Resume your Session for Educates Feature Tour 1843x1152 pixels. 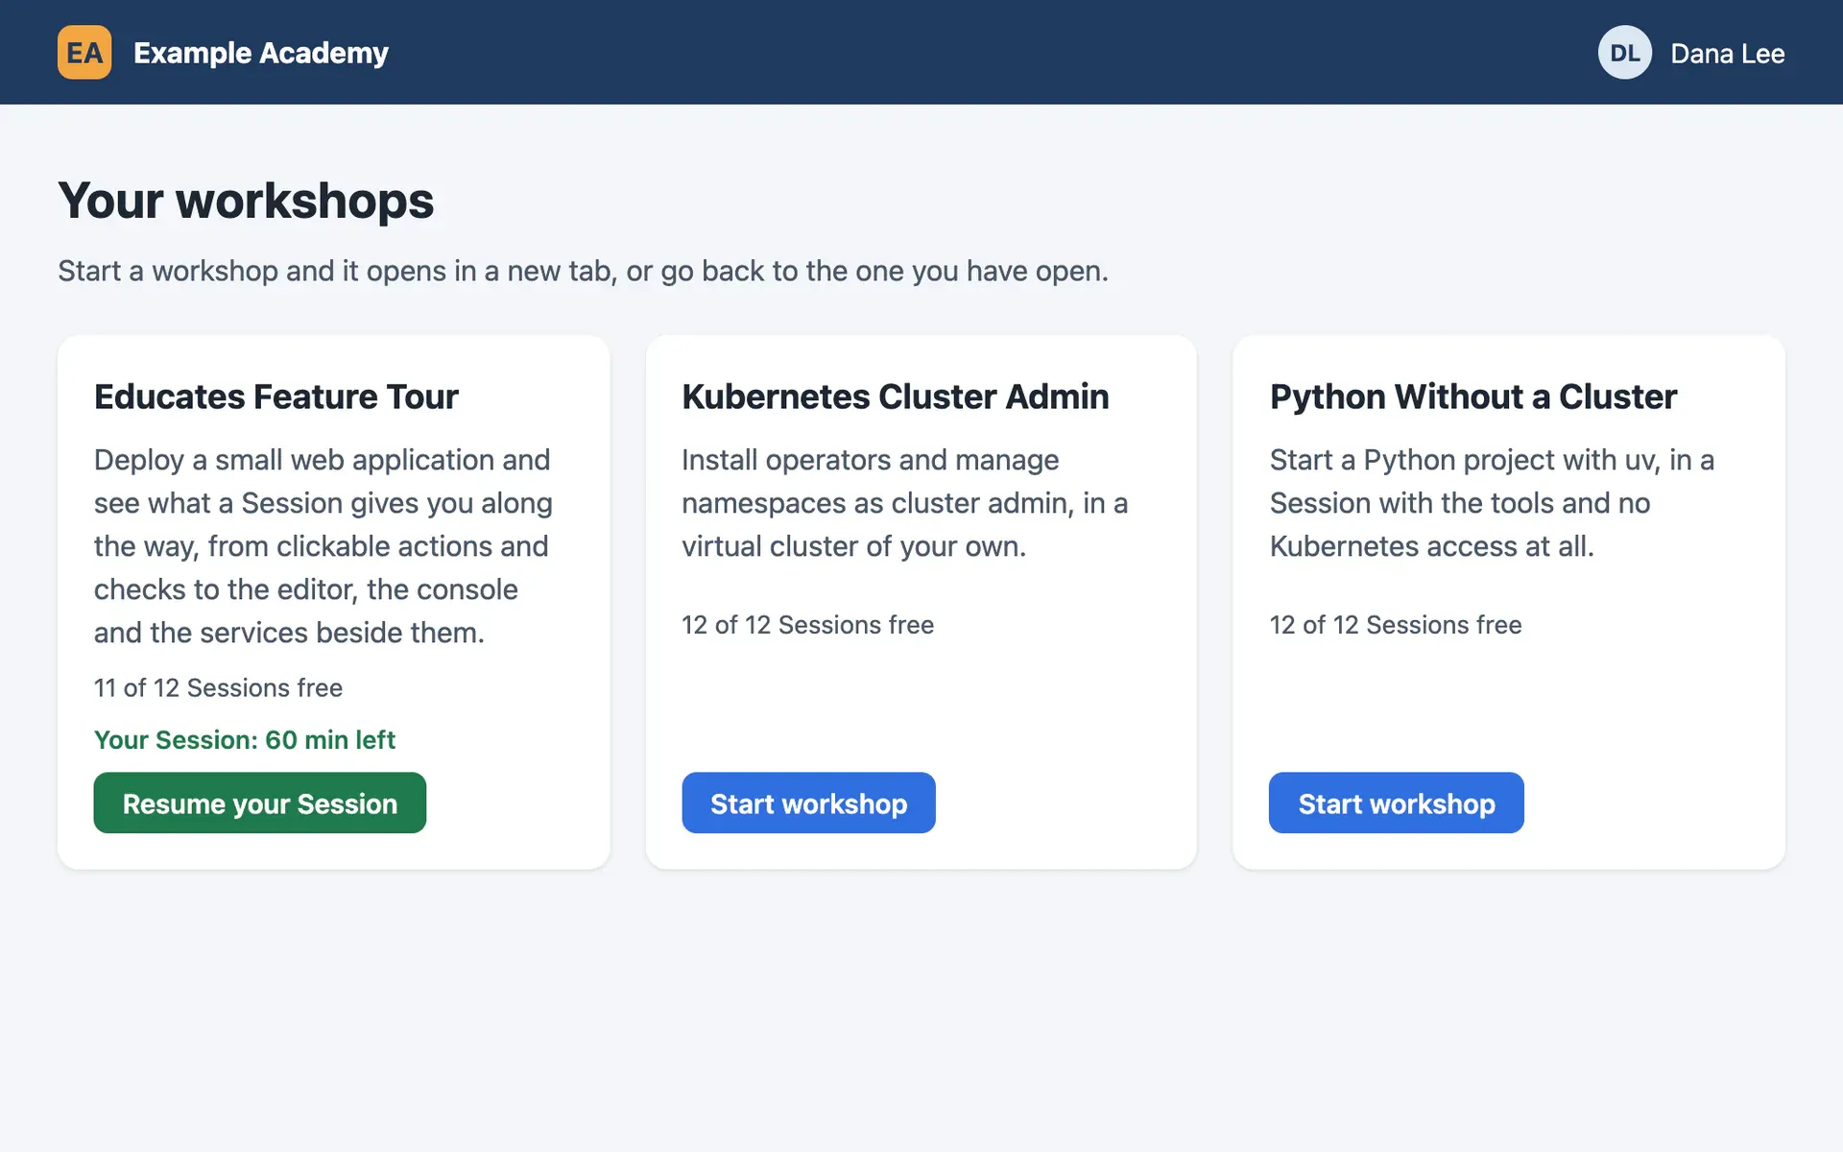click(260, 803)
